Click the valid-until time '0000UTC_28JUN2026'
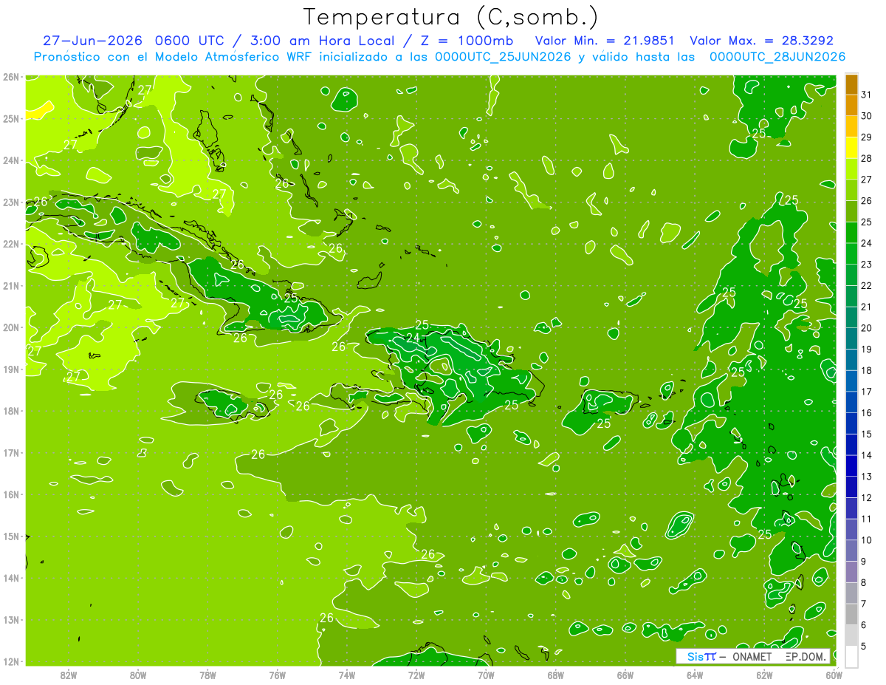886x685 pixels. click(777, 57)
